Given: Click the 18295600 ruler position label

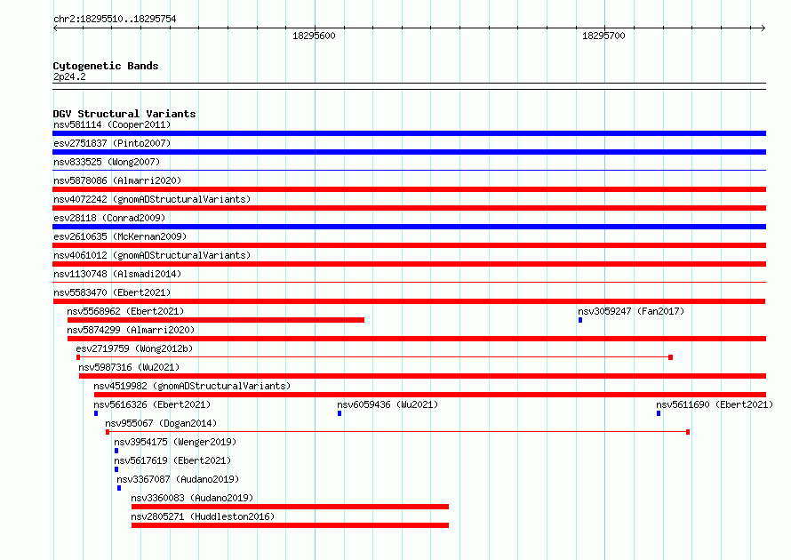Looking at the screenshot, I should (314, 36).
